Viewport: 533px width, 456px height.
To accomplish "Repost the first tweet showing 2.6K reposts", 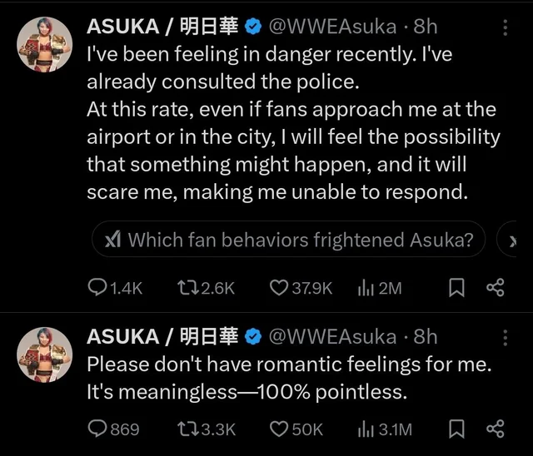I will tap(207, 288).
